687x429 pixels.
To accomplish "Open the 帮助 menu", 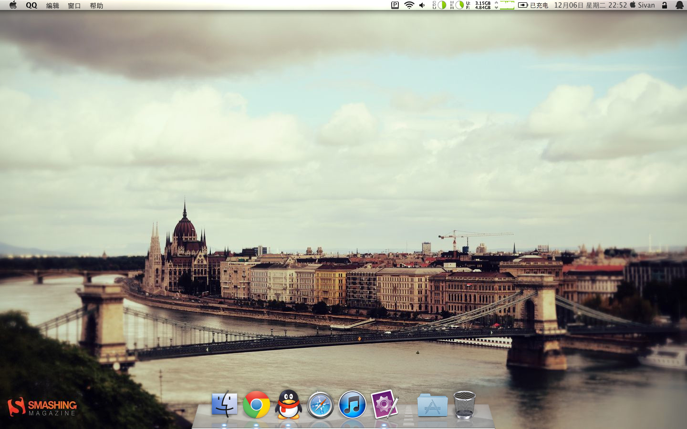I will point(96,5).
